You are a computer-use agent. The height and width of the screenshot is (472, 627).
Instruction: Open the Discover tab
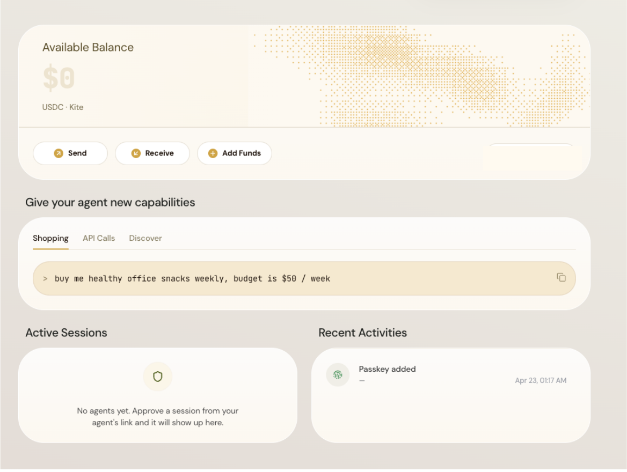click(x=145, y=238)
